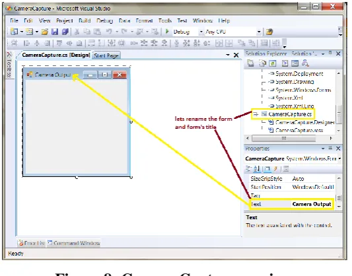Open the Command Window tab

[73, 243]
